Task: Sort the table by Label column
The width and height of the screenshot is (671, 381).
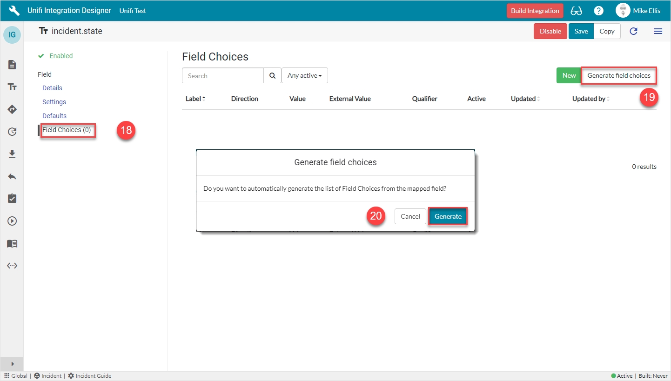Action: 195,99
